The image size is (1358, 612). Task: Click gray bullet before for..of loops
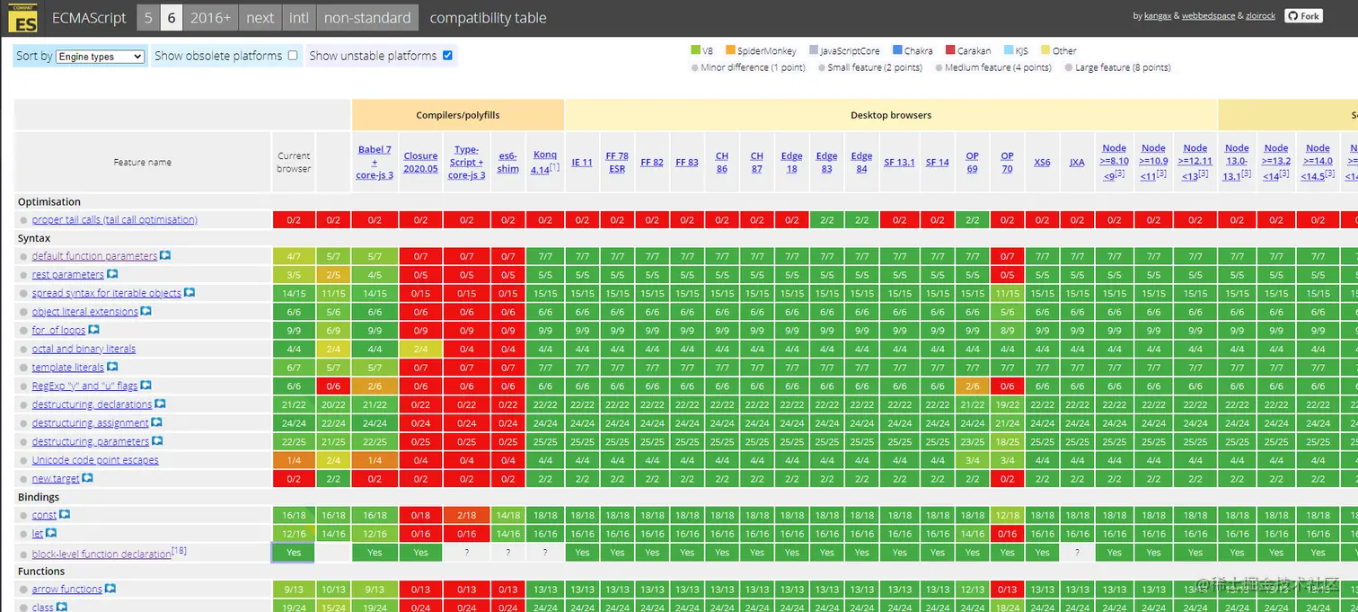coord(24,331)
